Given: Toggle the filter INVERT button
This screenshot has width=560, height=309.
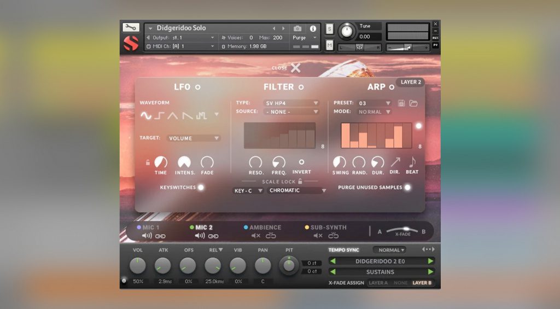Looking at the screenshot, I should point(301,162).
